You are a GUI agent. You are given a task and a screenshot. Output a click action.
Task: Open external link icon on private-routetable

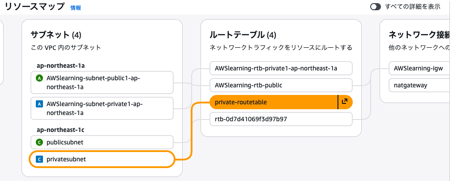[345, 102]
